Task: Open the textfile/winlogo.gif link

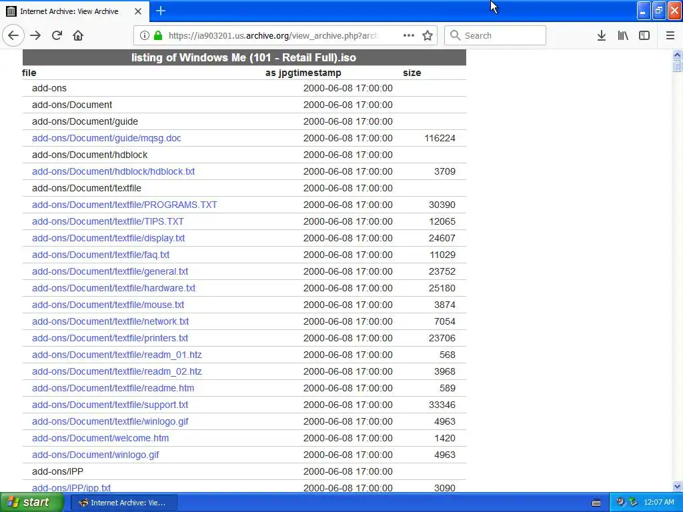Action: click(110, 421)
